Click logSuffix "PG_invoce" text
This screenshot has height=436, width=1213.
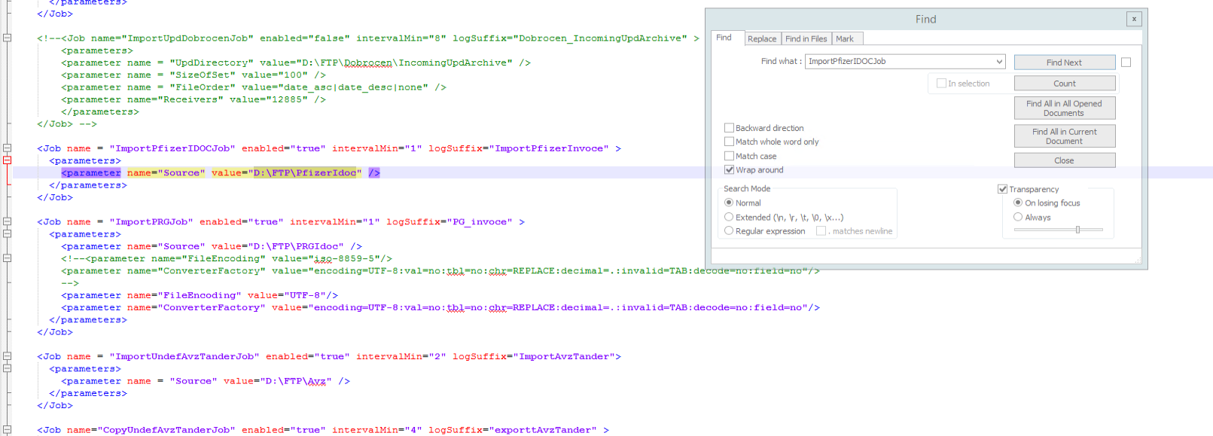tap(480, 221)
